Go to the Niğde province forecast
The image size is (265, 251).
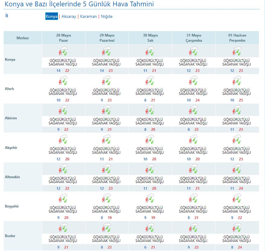[x=107, y=17]
